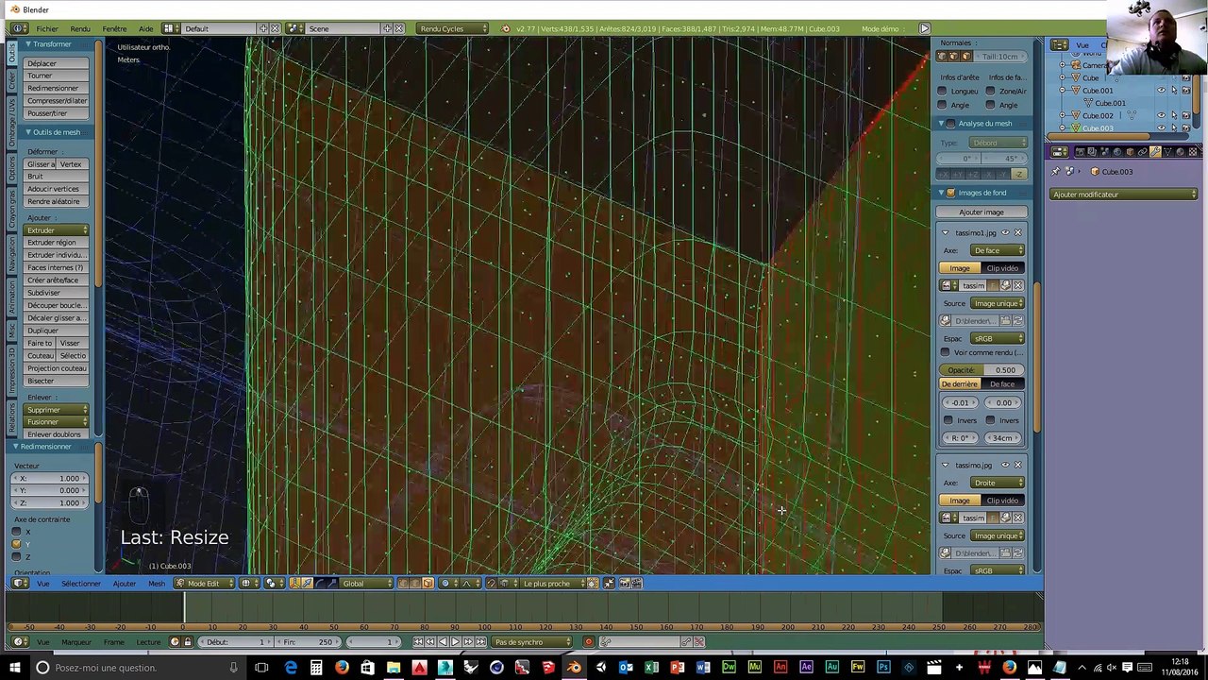Open the Global orientation dropdown

(x=367, y=583)
